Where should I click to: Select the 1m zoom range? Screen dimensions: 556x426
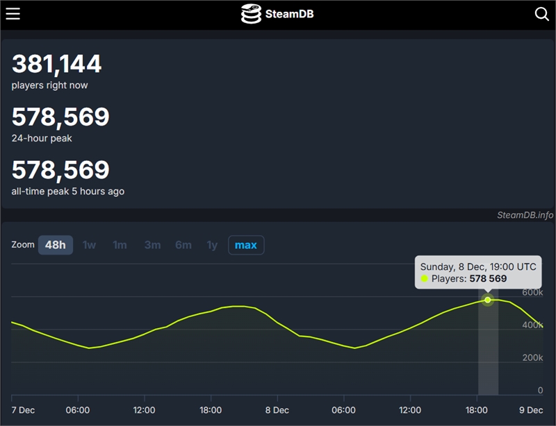tap(120, 245)
